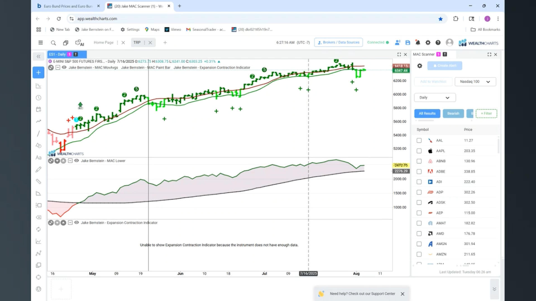This screenshot has height=301, width=536.
Task: Move MAC Lower pane up arrow
Action: coord(63,161)
